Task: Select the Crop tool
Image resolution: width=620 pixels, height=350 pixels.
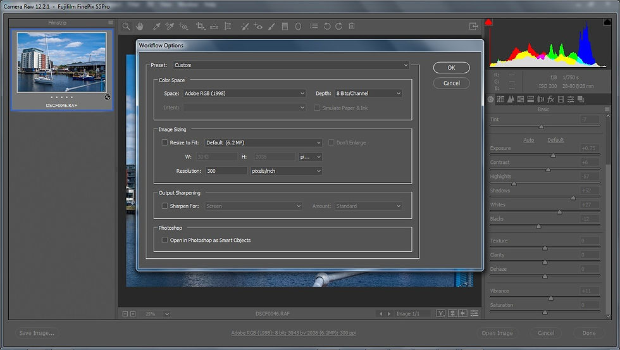Action: click(201, 26)
